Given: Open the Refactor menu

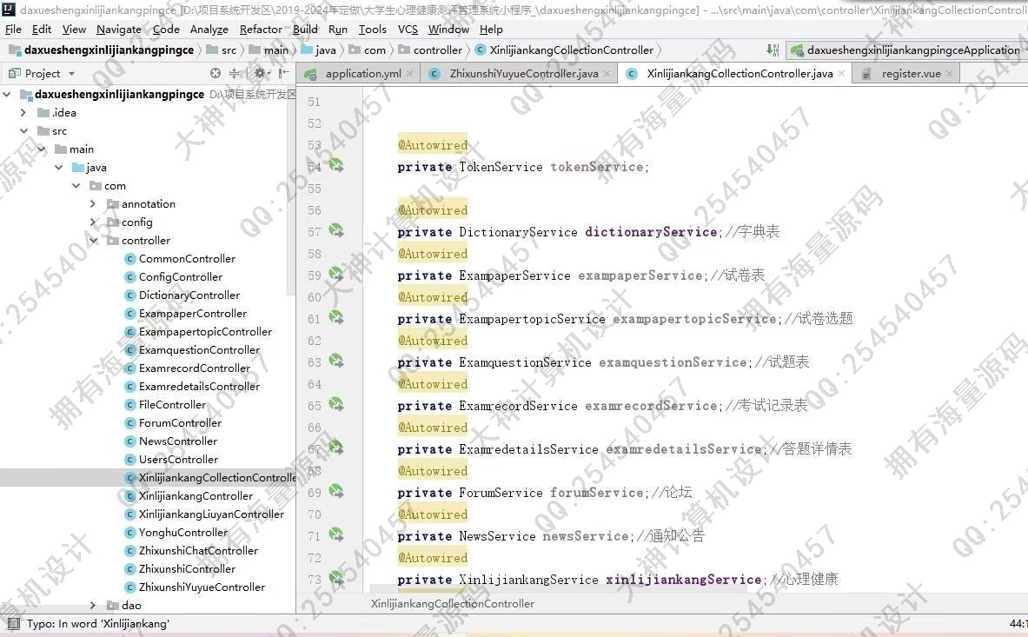Looking at the screenshot, I should [261, 30].
